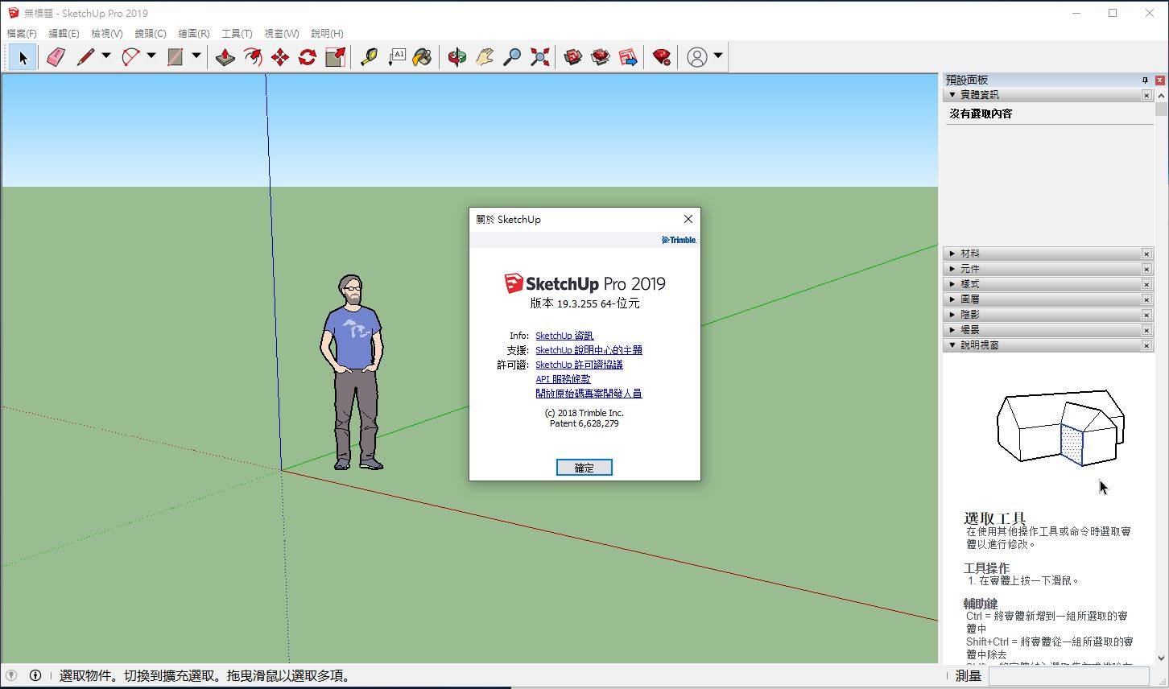
Task: Click the info circle icon in status bar
Action: pyautogui.click(x=35, y=675)
